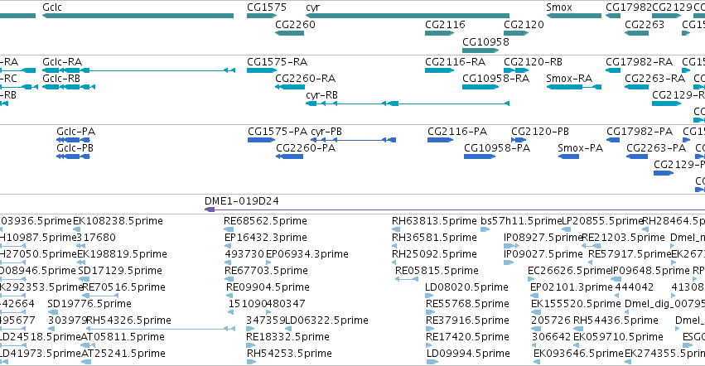Select the IP08927.5prime EST label
The width and height of the screenshot is (705, 366).
[x=543, y=238]
